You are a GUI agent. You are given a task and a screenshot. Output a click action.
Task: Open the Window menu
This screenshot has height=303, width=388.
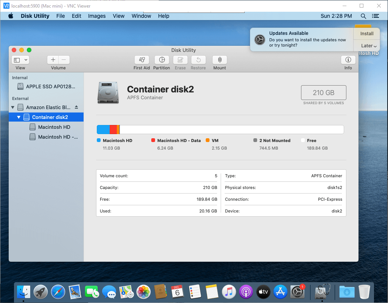(141, 16)
